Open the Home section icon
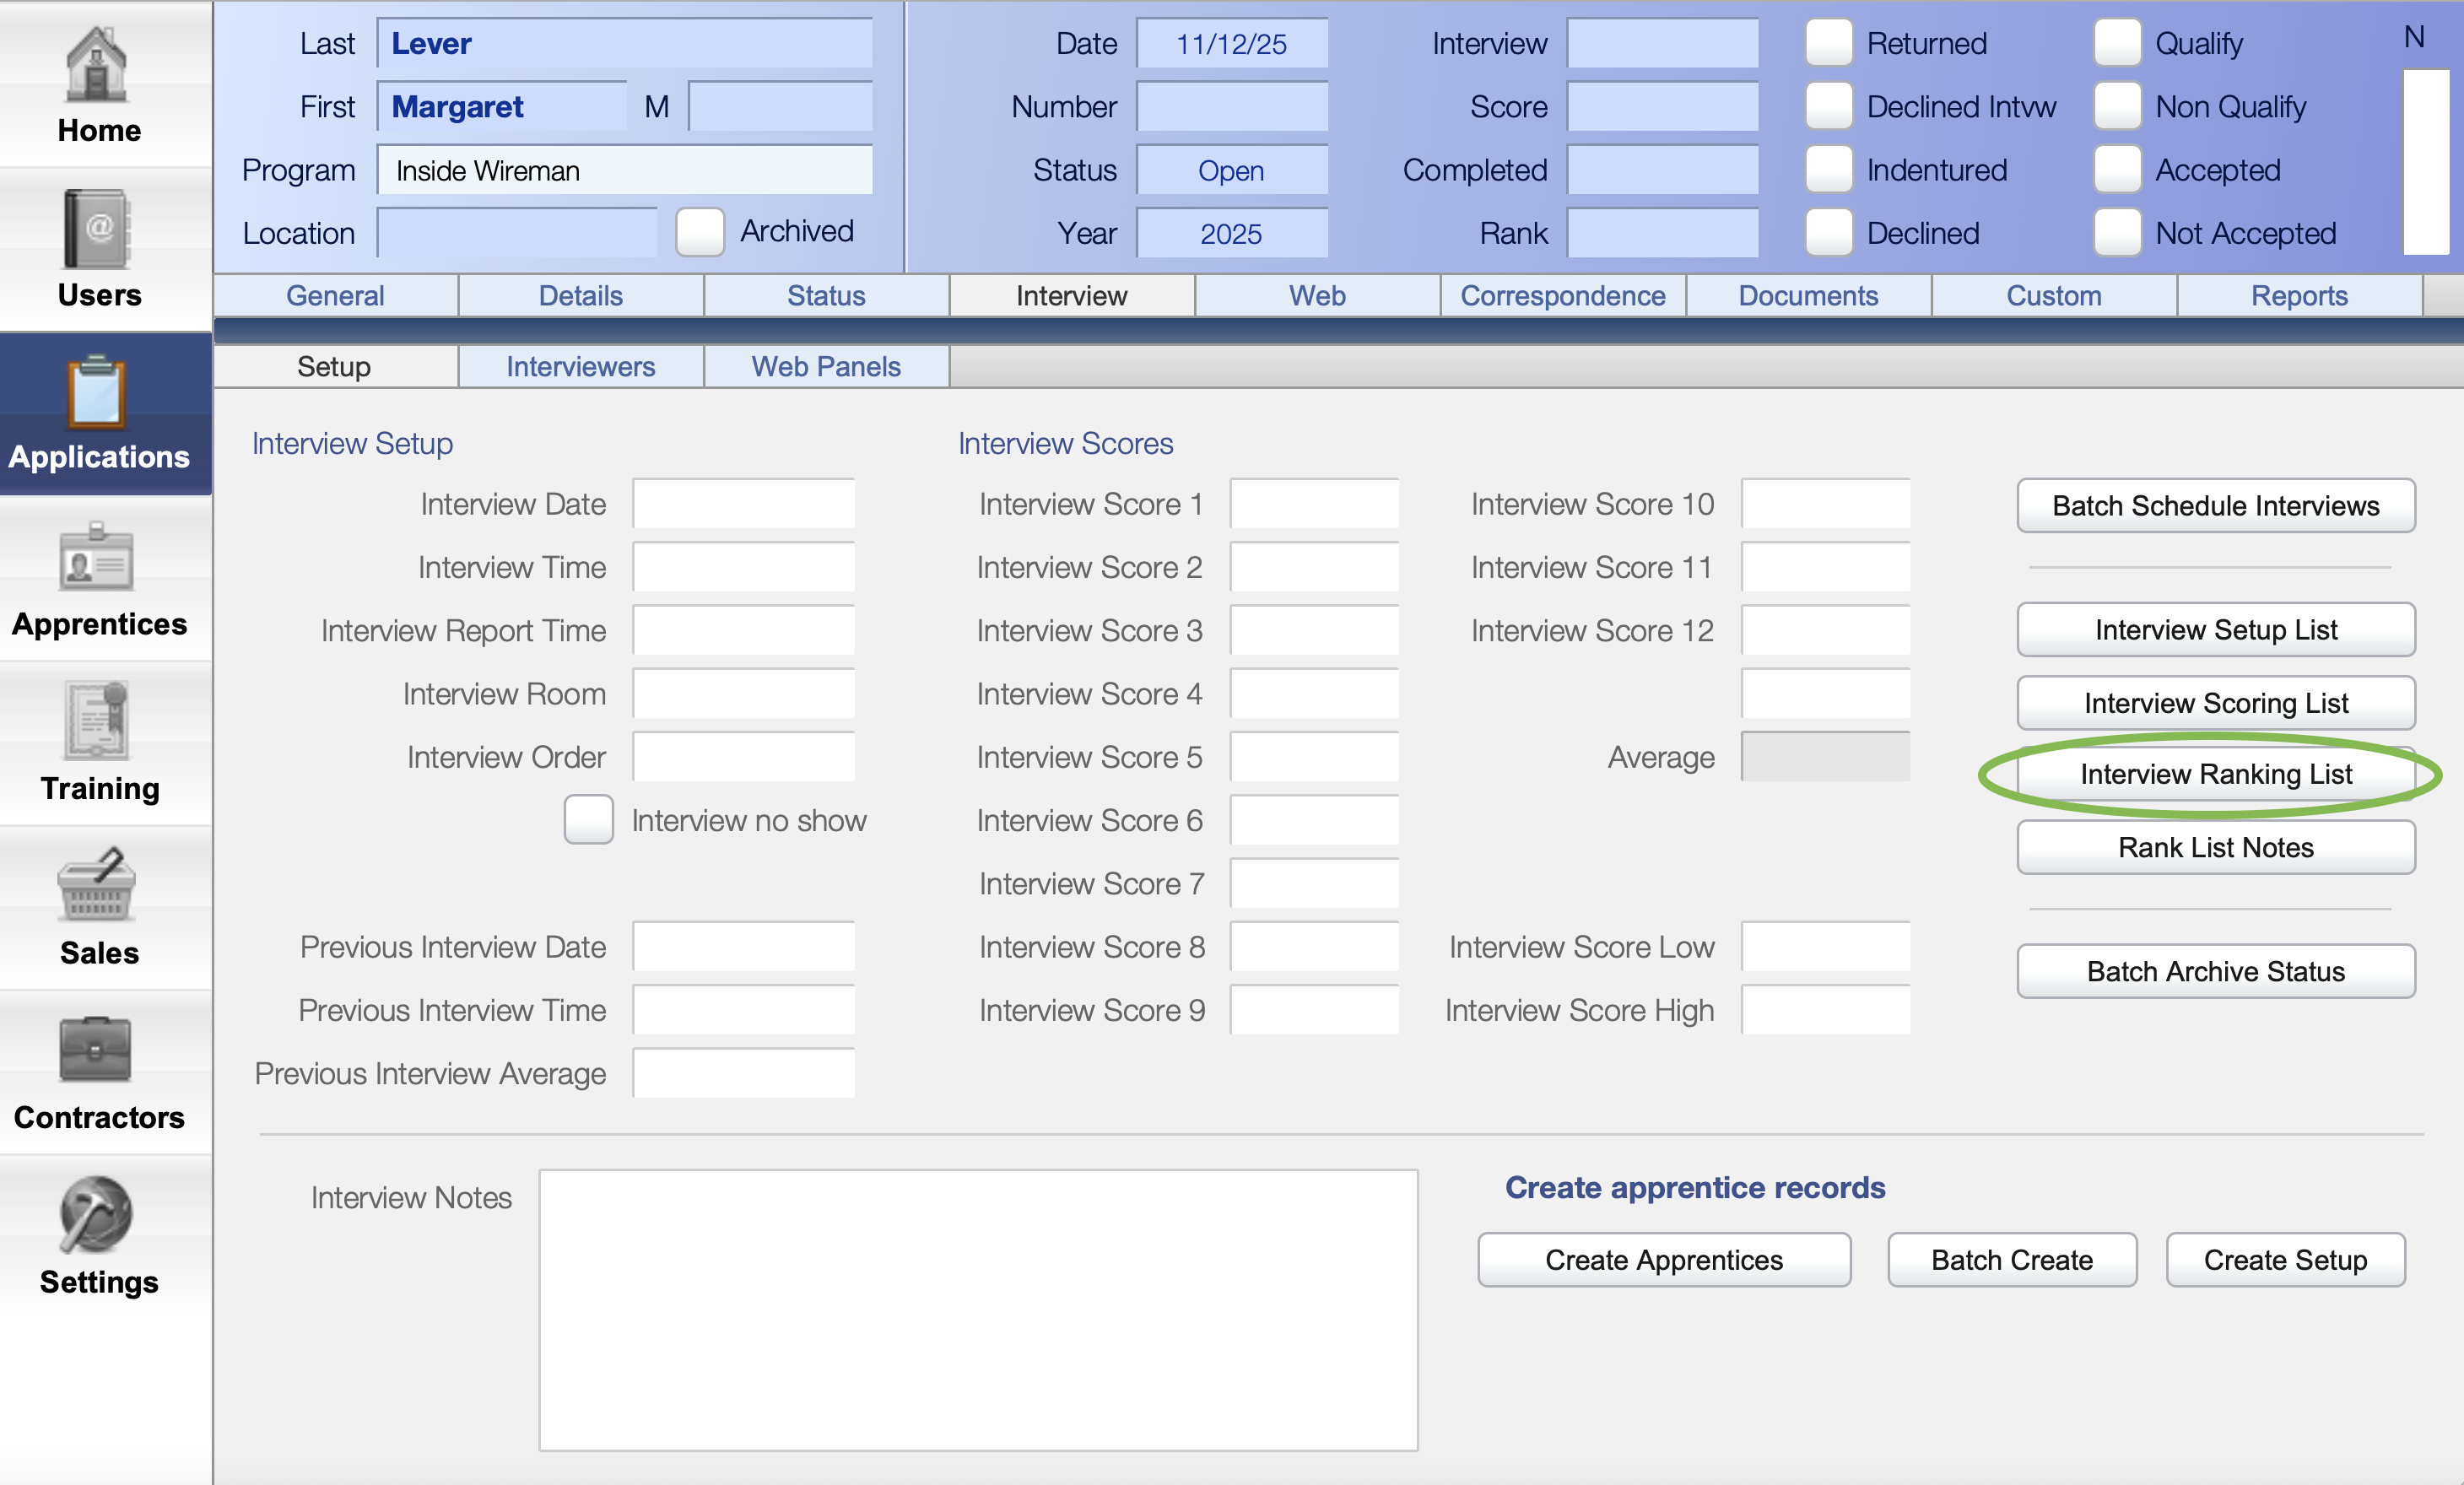 pyautogui.click(x=97, y=65)
